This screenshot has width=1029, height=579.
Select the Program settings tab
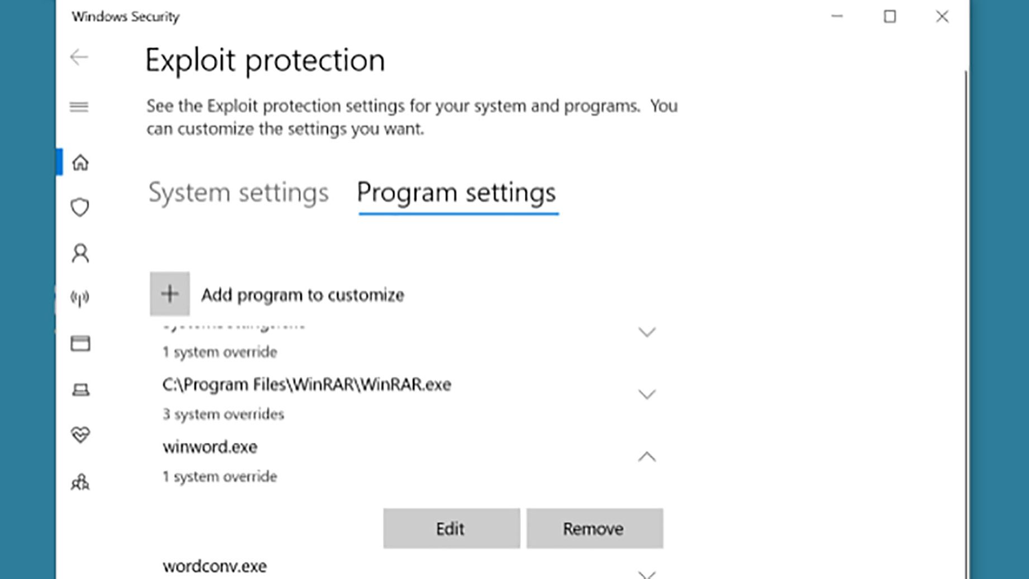pos(457,193)
